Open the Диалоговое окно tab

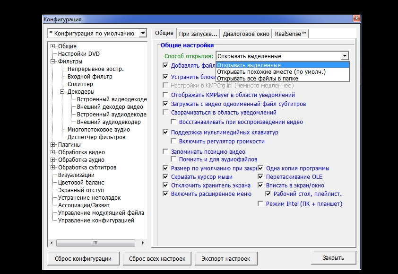pos(246,34)
